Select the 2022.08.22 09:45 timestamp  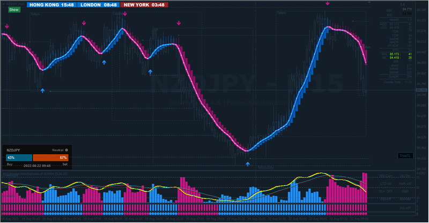[37, 166]
